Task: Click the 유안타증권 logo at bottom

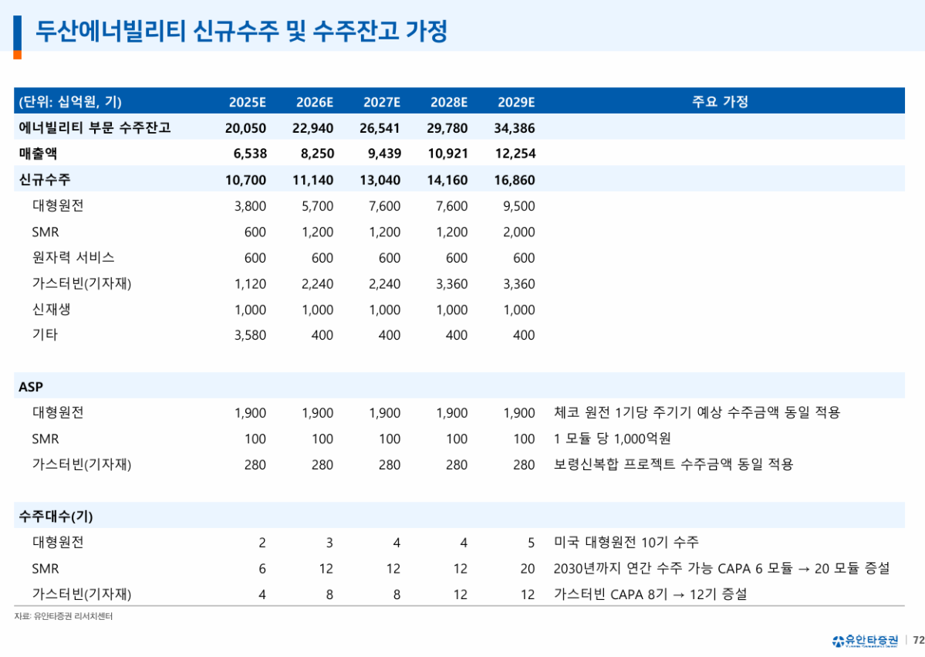Action: point(865,640)
